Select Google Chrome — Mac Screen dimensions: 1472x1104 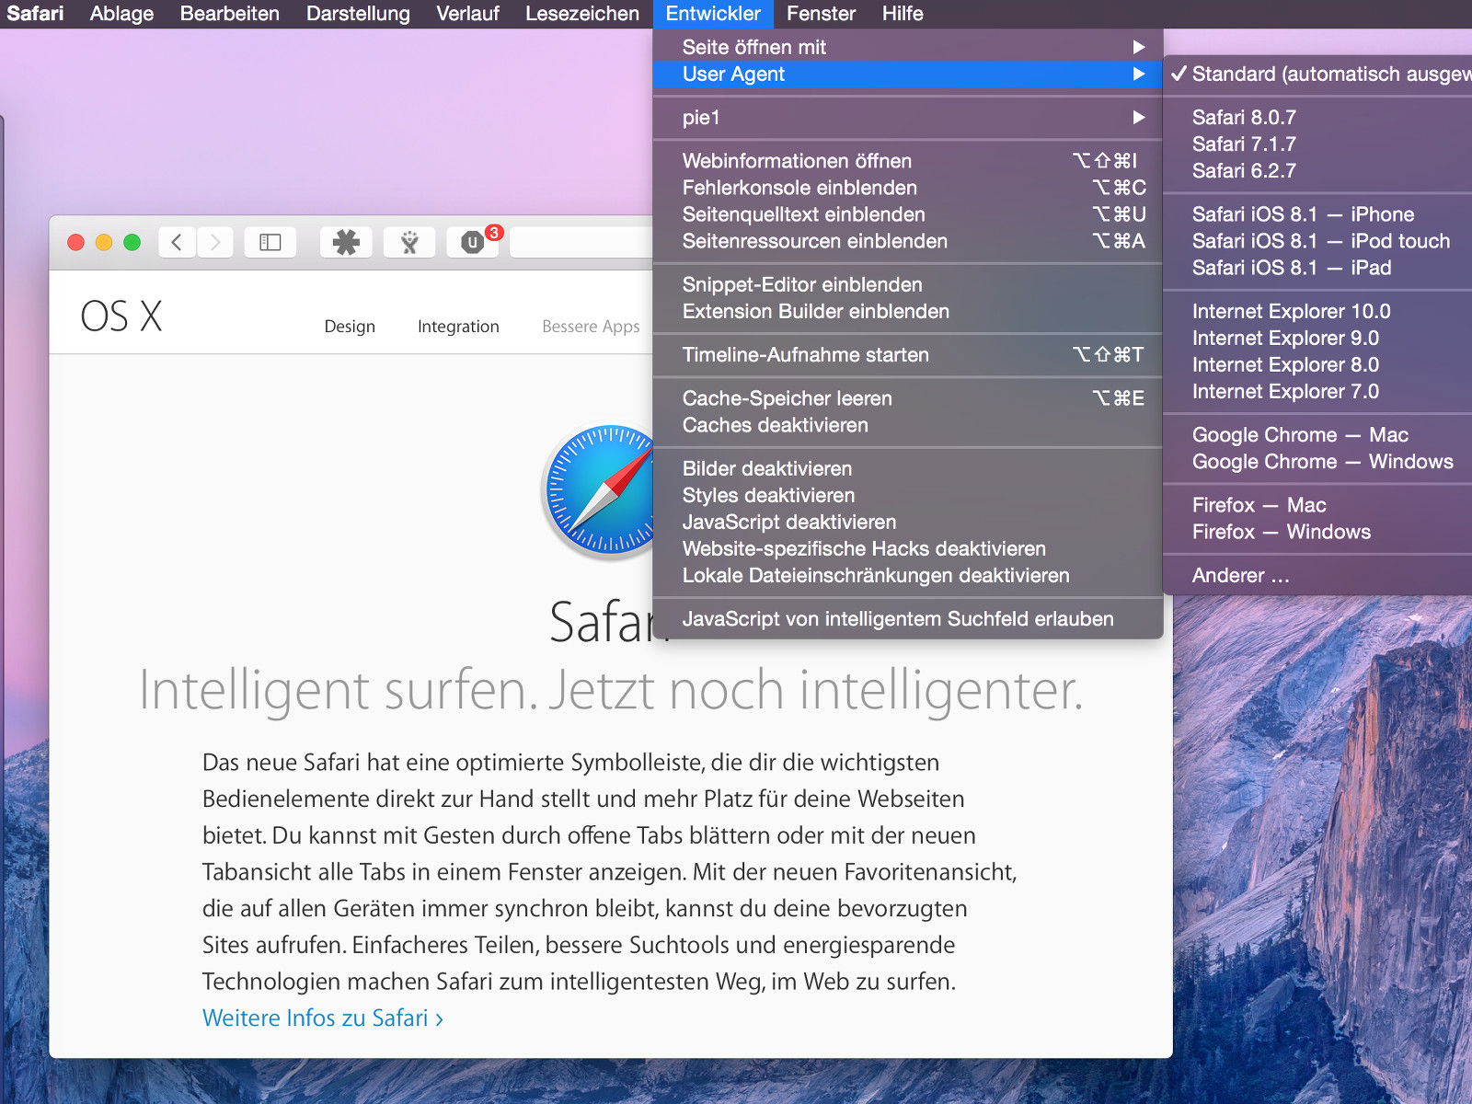(x=1317, y=435)
